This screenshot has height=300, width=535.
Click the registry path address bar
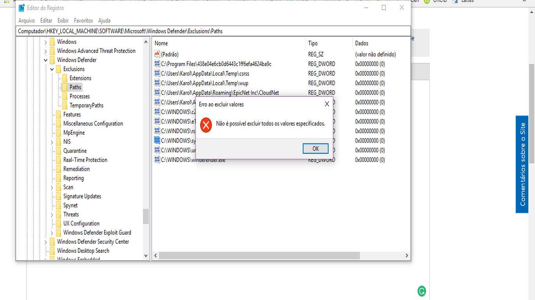coord(213,31)
